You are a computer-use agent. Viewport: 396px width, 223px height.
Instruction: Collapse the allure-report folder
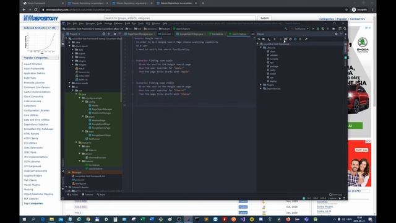tap(70, 46)
